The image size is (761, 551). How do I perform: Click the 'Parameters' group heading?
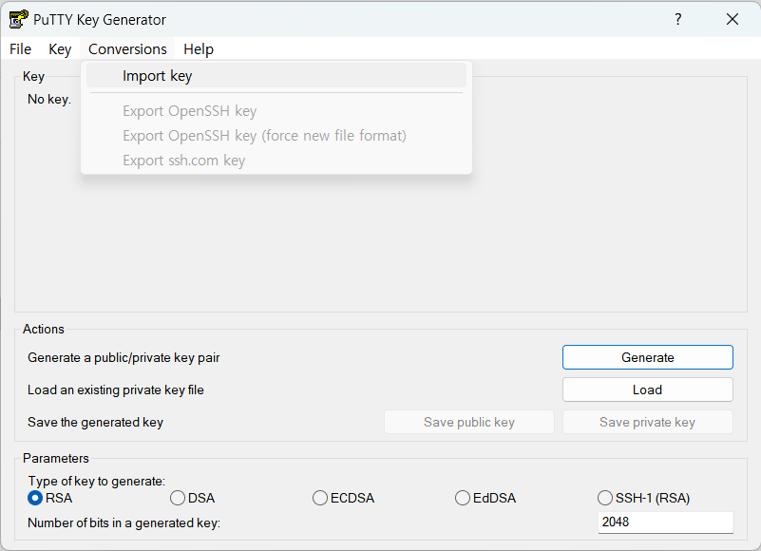coord(56,458)
